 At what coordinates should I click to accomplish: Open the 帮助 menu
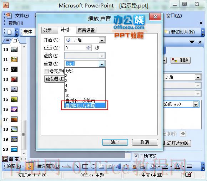16,23
